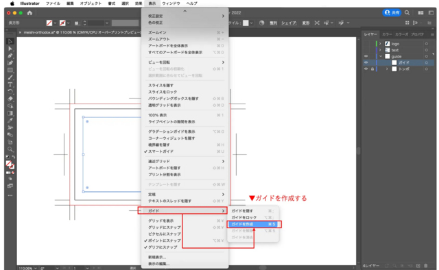
Task: Select the Zoom magnifier tool
Action: (10, 149)
